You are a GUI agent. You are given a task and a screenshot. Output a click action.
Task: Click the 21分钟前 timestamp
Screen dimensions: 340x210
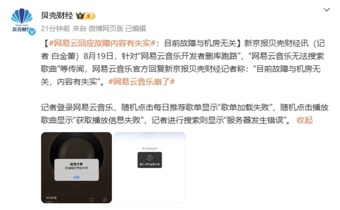point(55,28)
